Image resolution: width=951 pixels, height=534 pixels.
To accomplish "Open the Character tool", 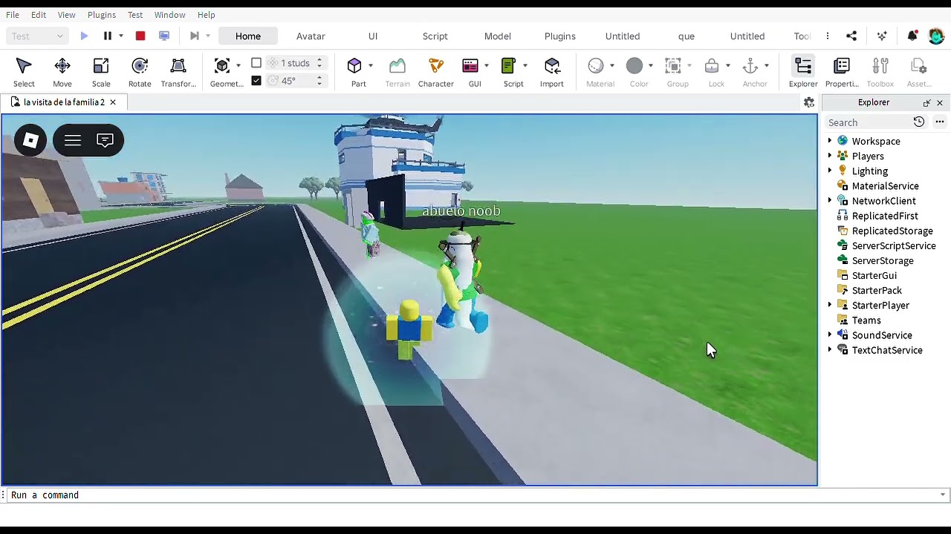I will pyautogui.click(x=436, y=73).
